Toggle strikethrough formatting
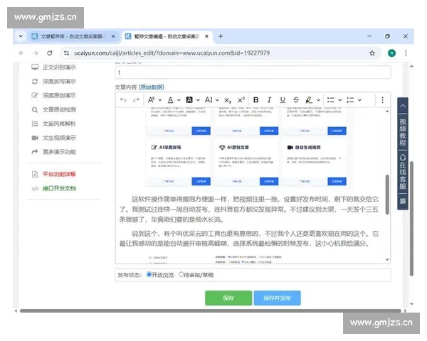 296,100
